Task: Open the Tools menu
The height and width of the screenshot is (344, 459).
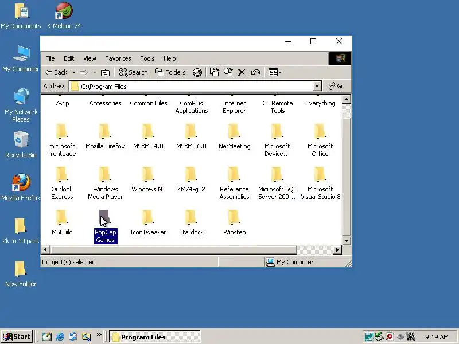Action: [147, 58]
